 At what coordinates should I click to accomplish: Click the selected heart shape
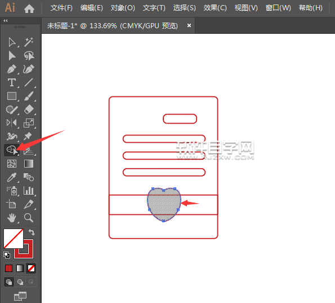(164, 204)
